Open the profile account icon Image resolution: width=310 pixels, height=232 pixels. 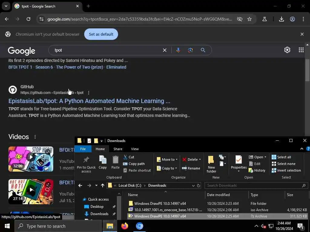click(x=292, y=19)
